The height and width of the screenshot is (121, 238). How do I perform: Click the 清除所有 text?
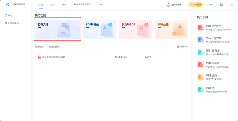(x=184, y=46)
